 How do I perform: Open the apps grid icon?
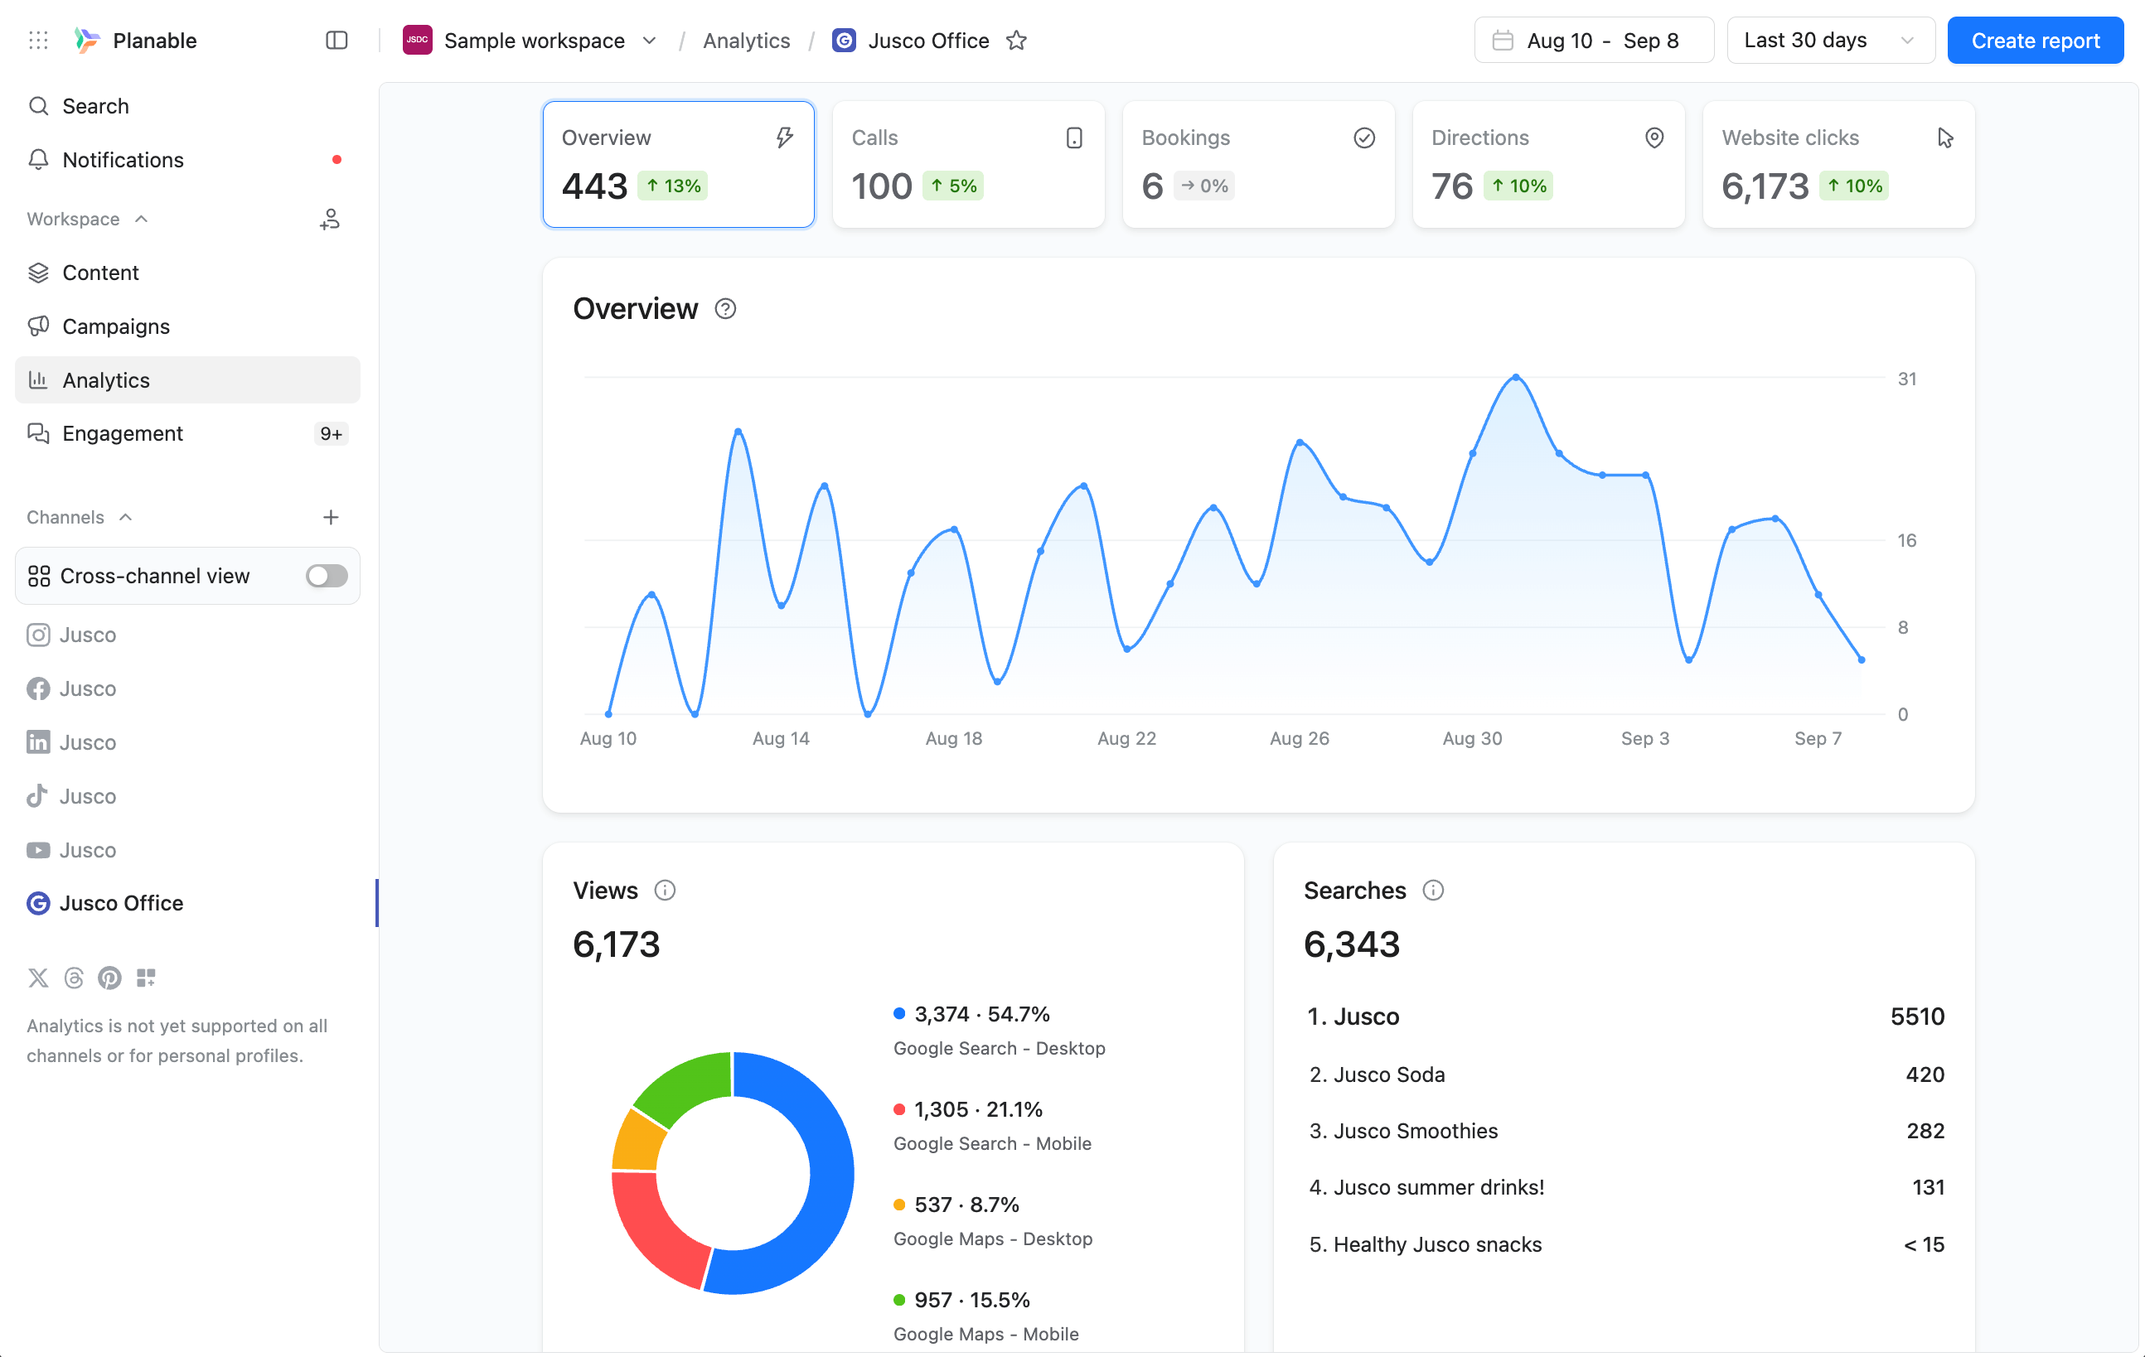(38, 40)
